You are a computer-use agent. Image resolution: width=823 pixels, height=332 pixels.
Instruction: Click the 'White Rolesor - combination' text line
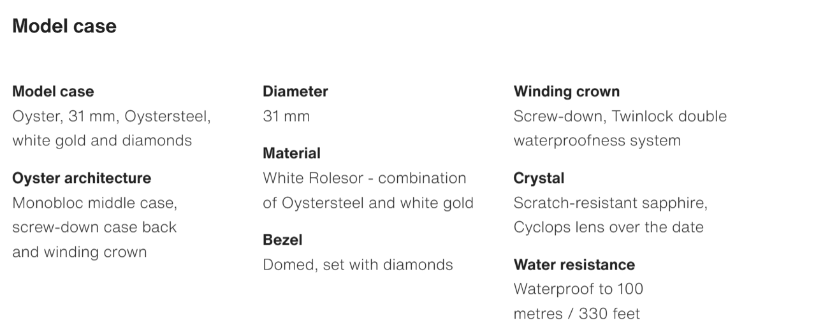click(364, 178)
